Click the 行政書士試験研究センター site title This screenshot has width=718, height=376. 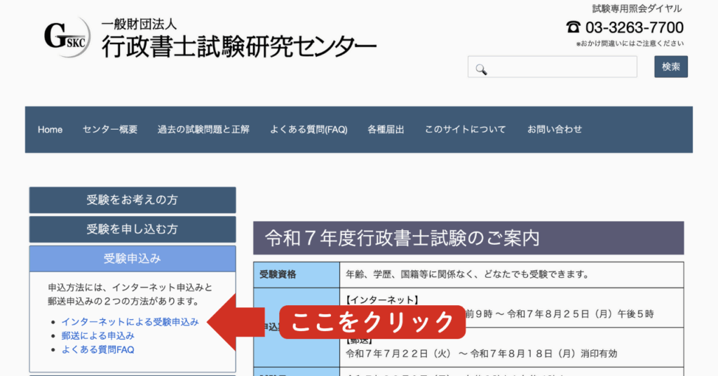pos(238,46)
